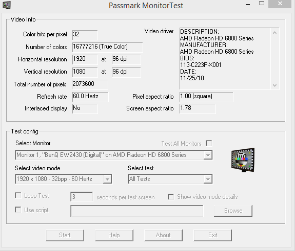Click the BIOS text 113-C223P-X001
The width and height of the screenshot is (295, 251).
click(x=201, y=65)
